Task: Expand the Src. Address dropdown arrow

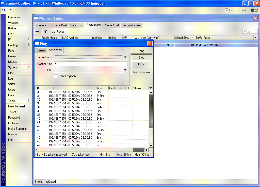Action: point(125,57)
